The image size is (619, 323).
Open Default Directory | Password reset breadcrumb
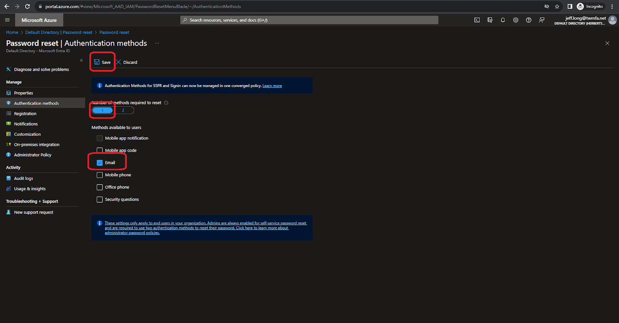(x=59, y=32)
